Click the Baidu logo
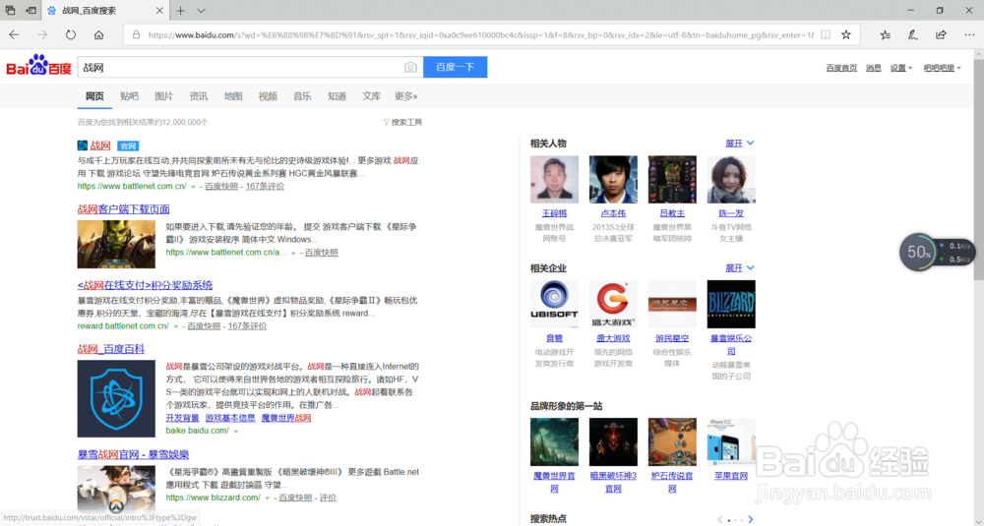 39,66
